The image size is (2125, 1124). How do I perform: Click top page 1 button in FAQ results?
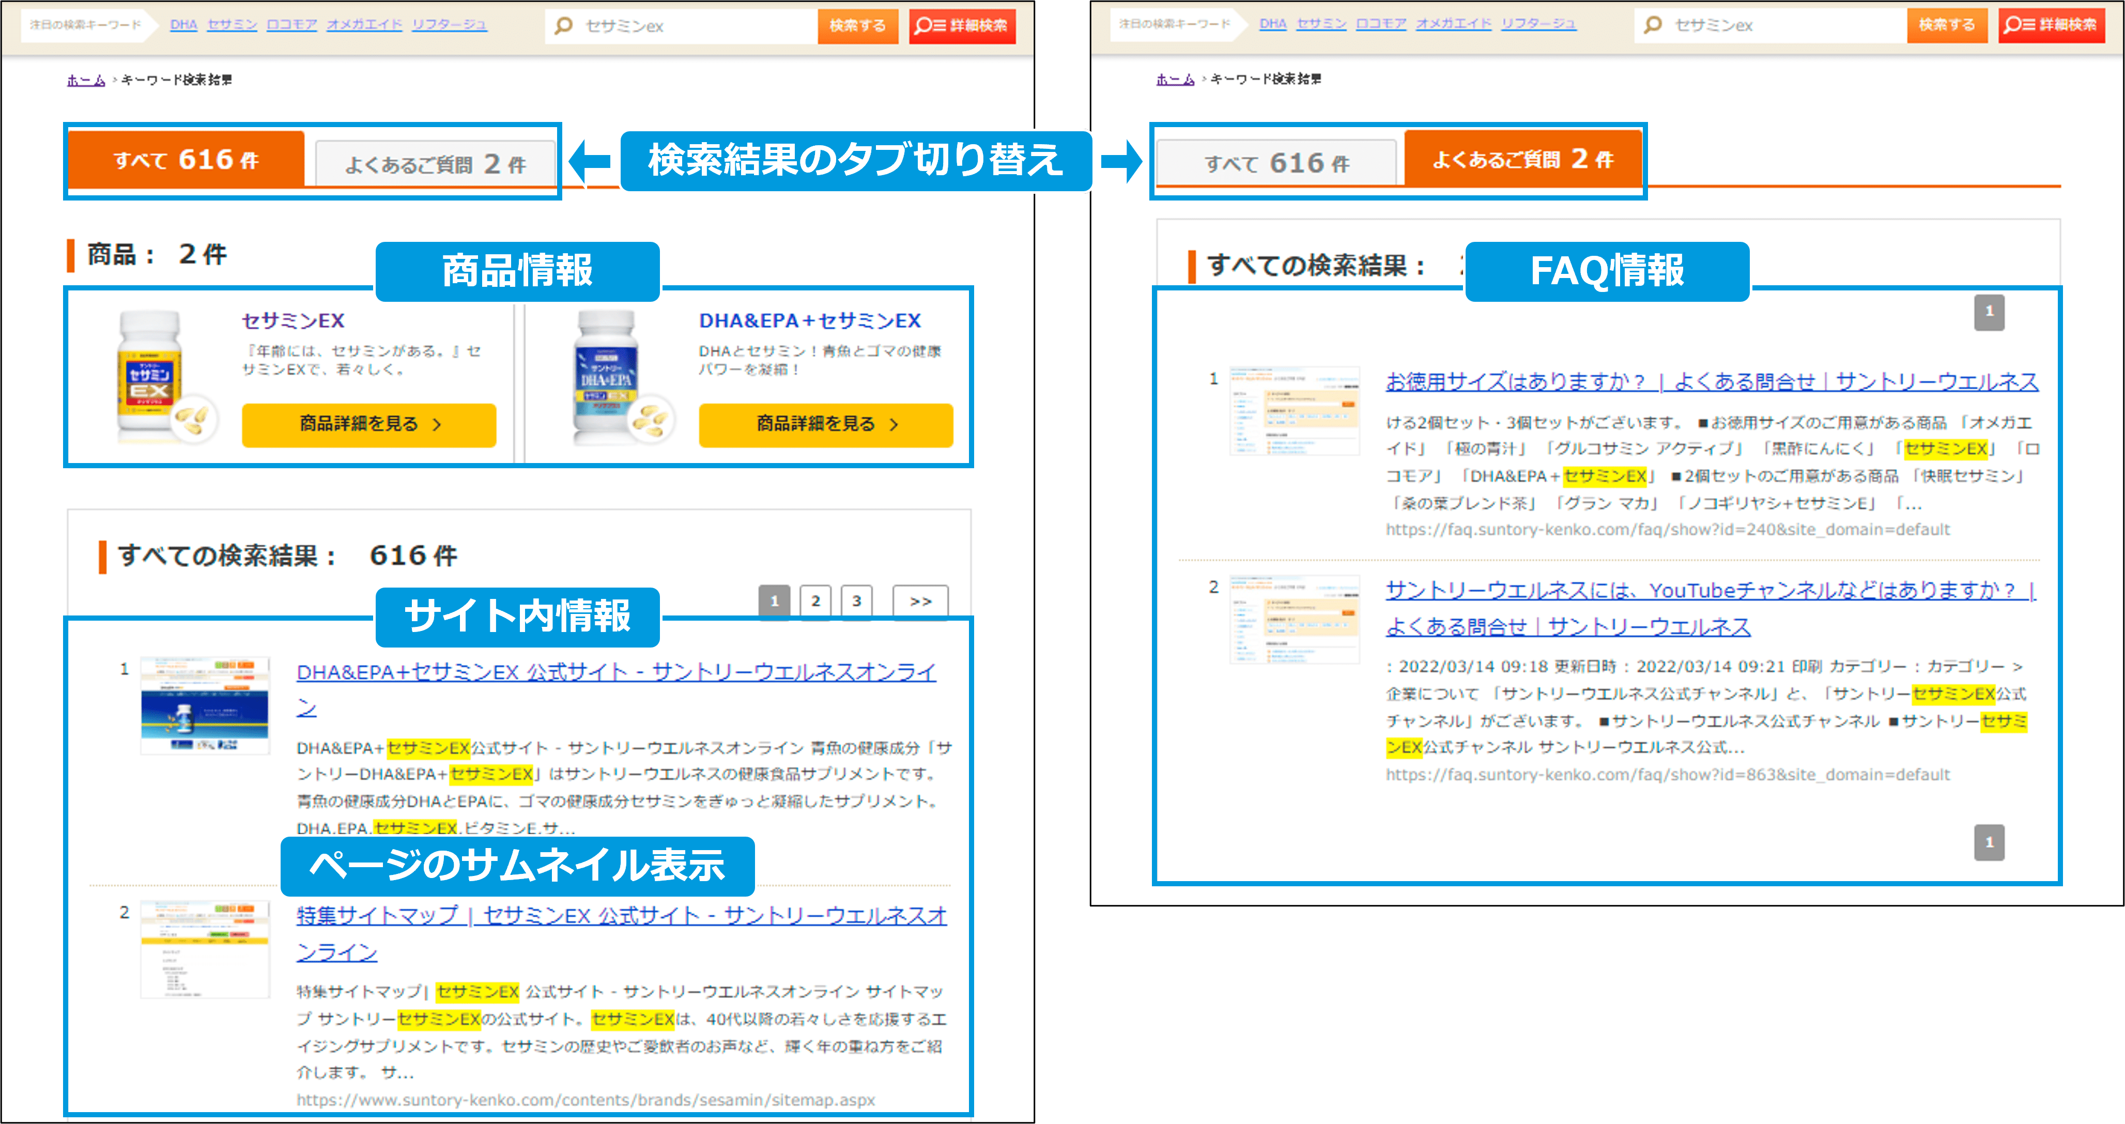pyautogui.click(x=1989, y=312)
